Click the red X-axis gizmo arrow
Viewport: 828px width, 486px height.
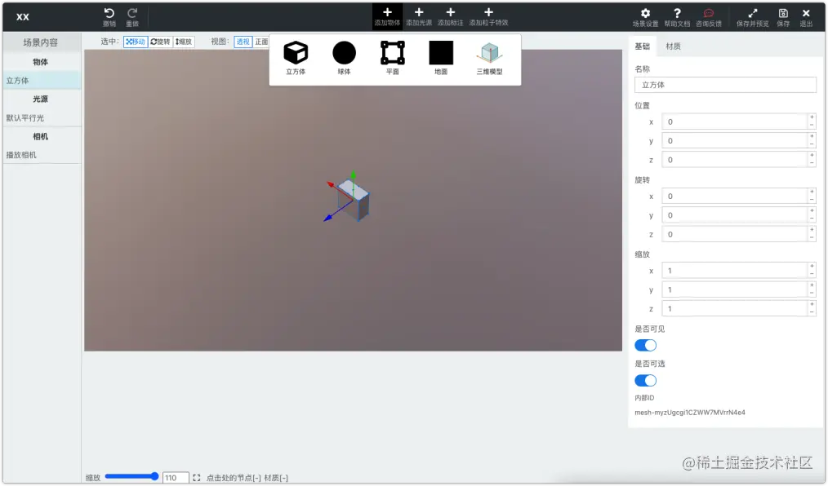point(331,184)
